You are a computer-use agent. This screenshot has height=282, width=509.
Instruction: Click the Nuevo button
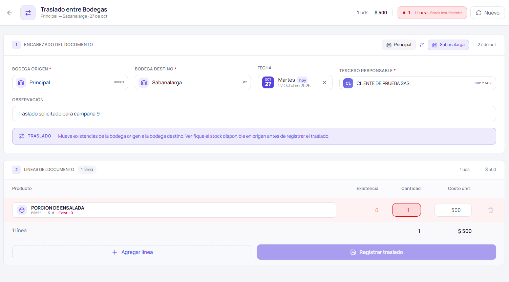click(x=488, y=13)
